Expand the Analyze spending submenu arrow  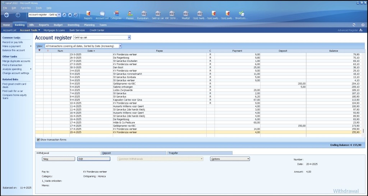coord(31,69)
